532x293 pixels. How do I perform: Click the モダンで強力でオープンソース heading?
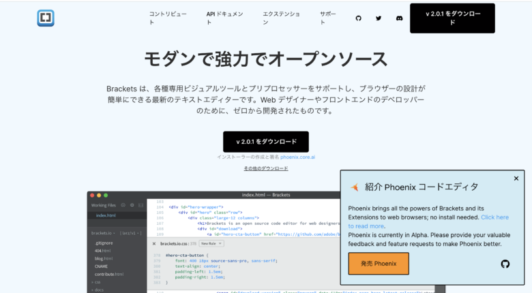pyautogui.click(x=266, y=59)
